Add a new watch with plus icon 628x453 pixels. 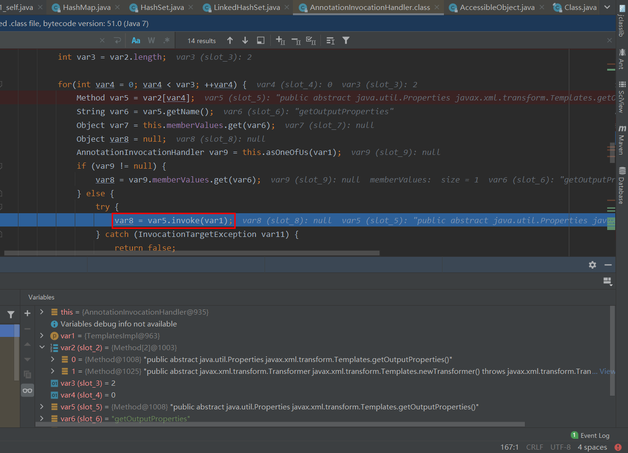27,313
